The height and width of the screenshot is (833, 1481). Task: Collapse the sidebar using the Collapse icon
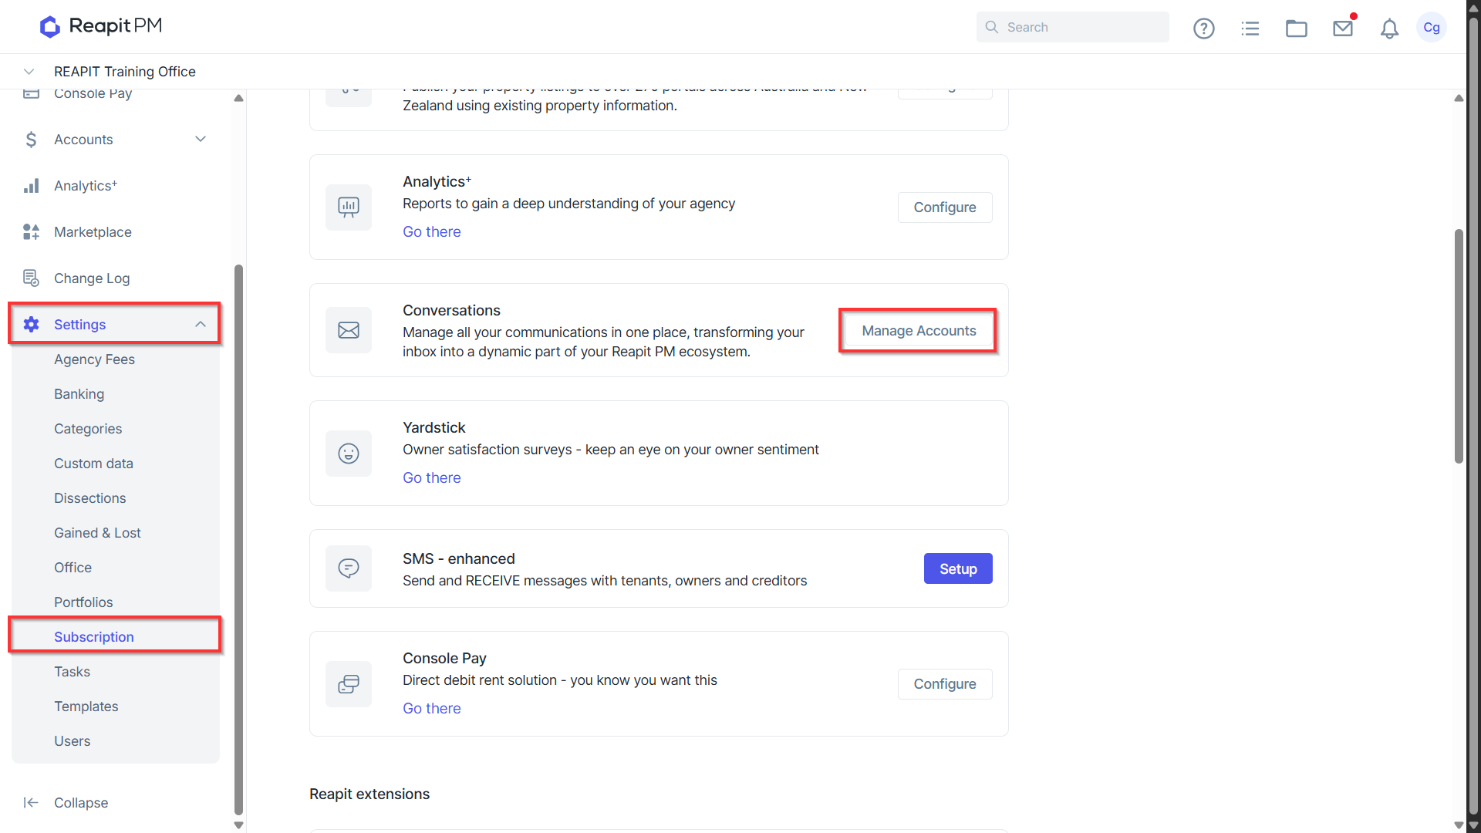(31, 803)
